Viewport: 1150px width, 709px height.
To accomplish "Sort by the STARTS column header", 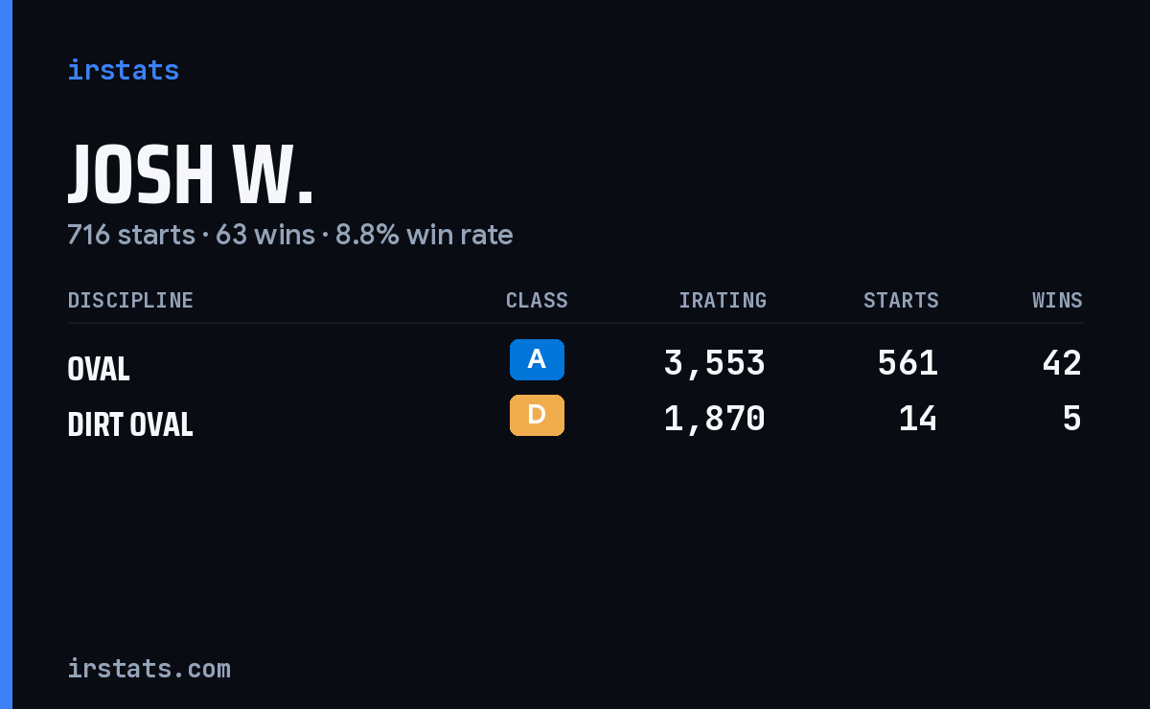I will coord(901,301).
